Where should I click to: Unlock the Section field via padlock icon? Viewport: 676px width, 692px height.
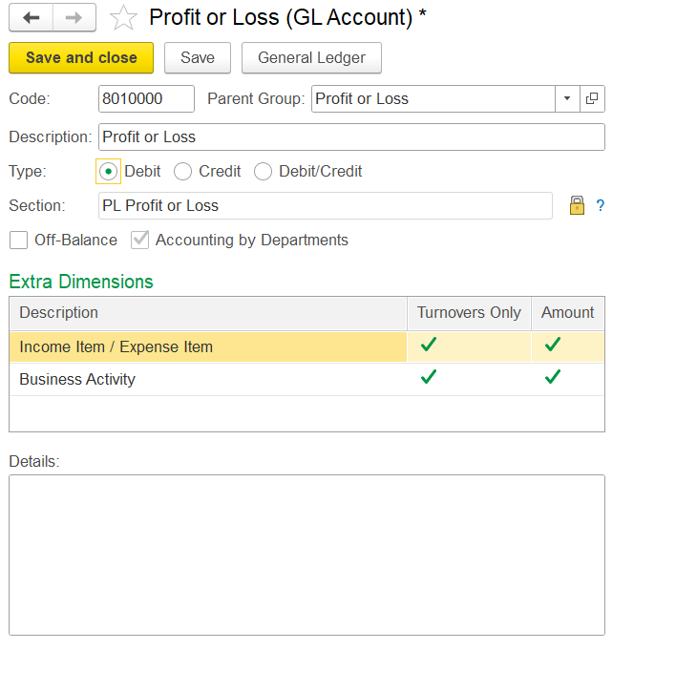coord(577,205)
